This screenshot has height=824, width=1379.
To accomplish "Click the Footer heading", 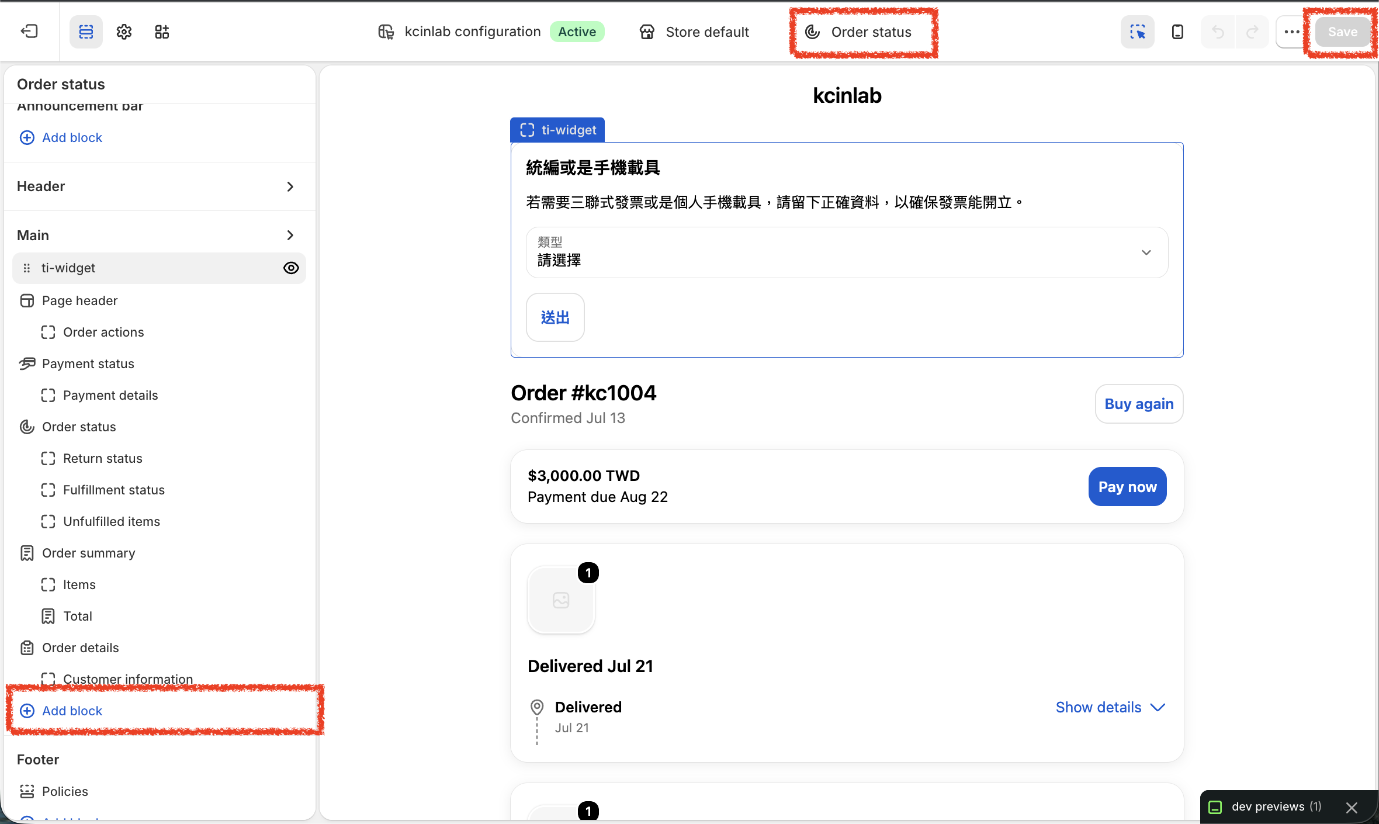I will click(38, 760).
